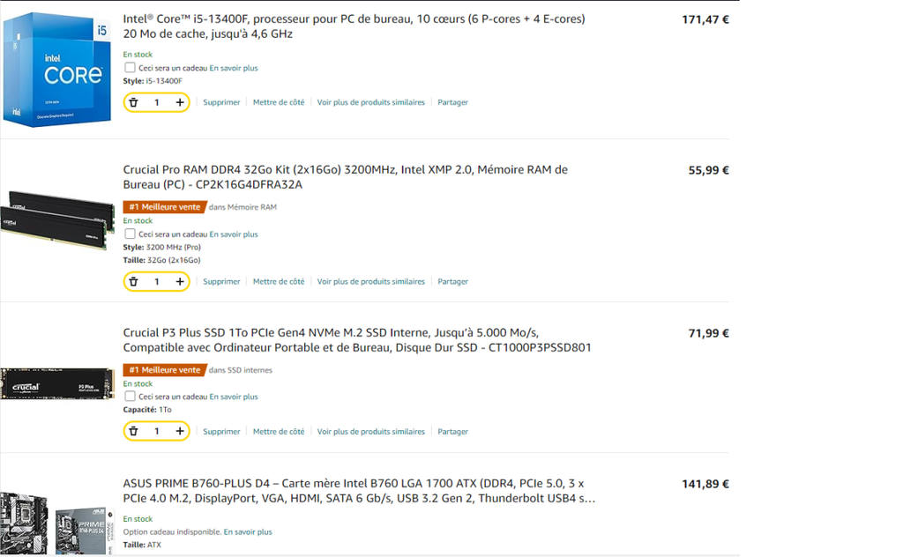
Task: Tick gift checkbox for Crucial Pro RAM
Action: (x=130, y=234)
